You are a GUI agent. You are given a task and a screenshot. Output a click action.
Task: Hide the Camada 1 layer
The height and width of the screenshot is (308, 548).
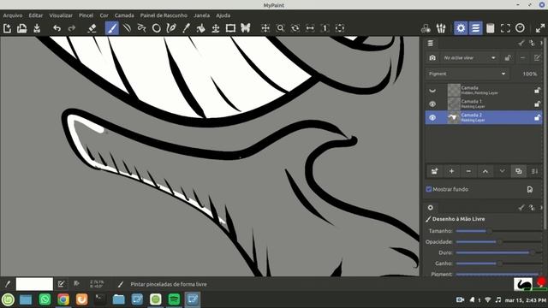point(432,104)
